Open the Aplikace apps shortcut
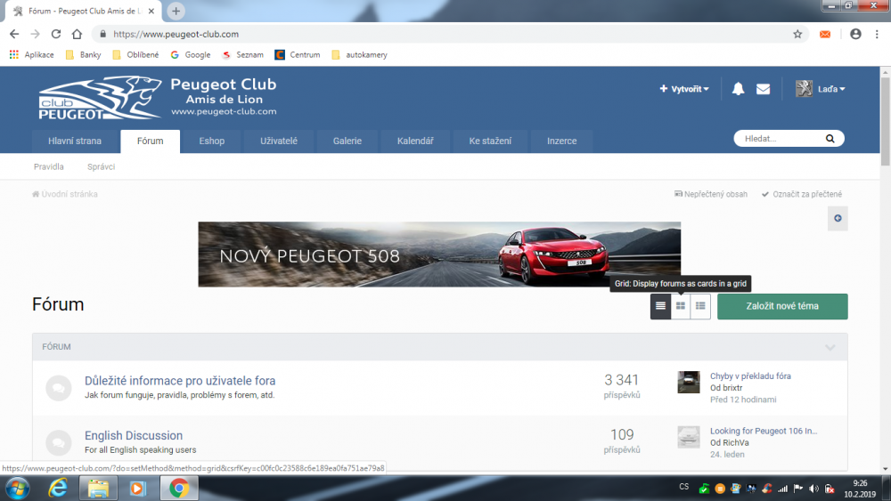891x501 pixels. point(32,54)
